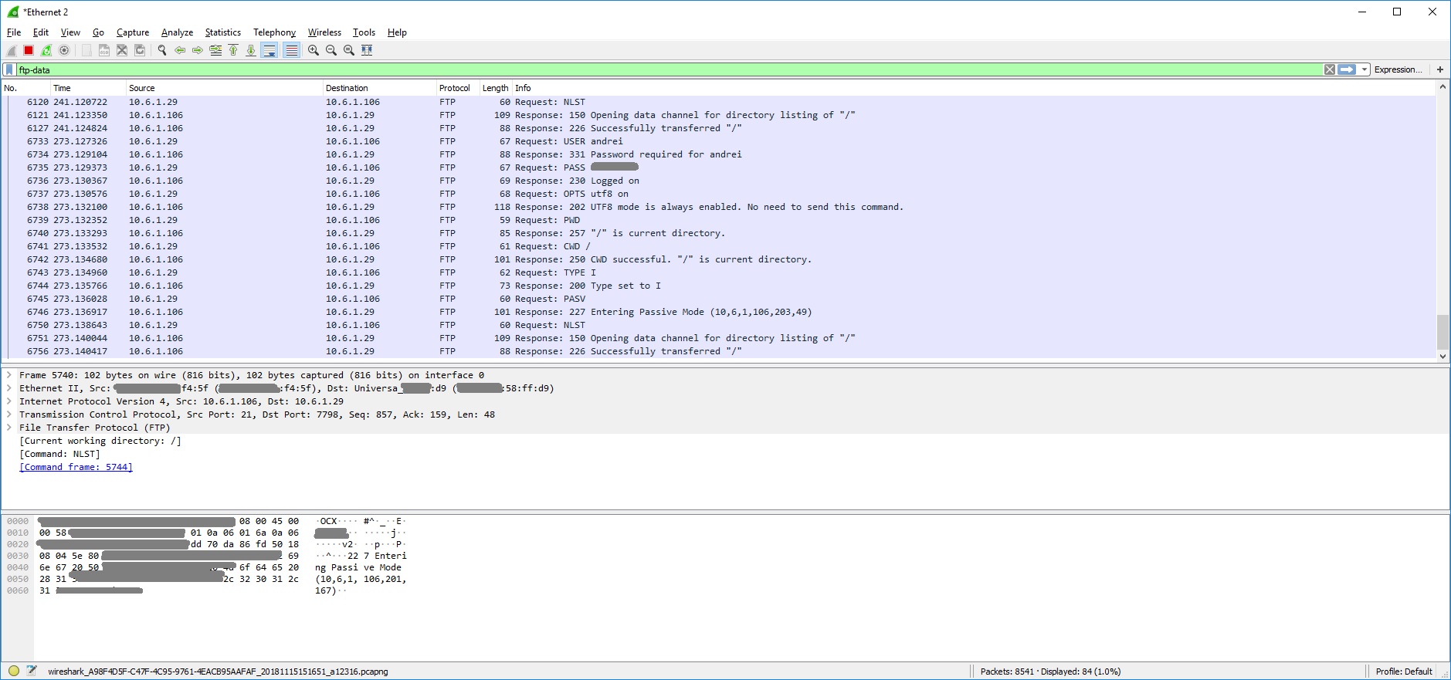
Task: Jump to the last packet
Action: click(x=251, y=50)
